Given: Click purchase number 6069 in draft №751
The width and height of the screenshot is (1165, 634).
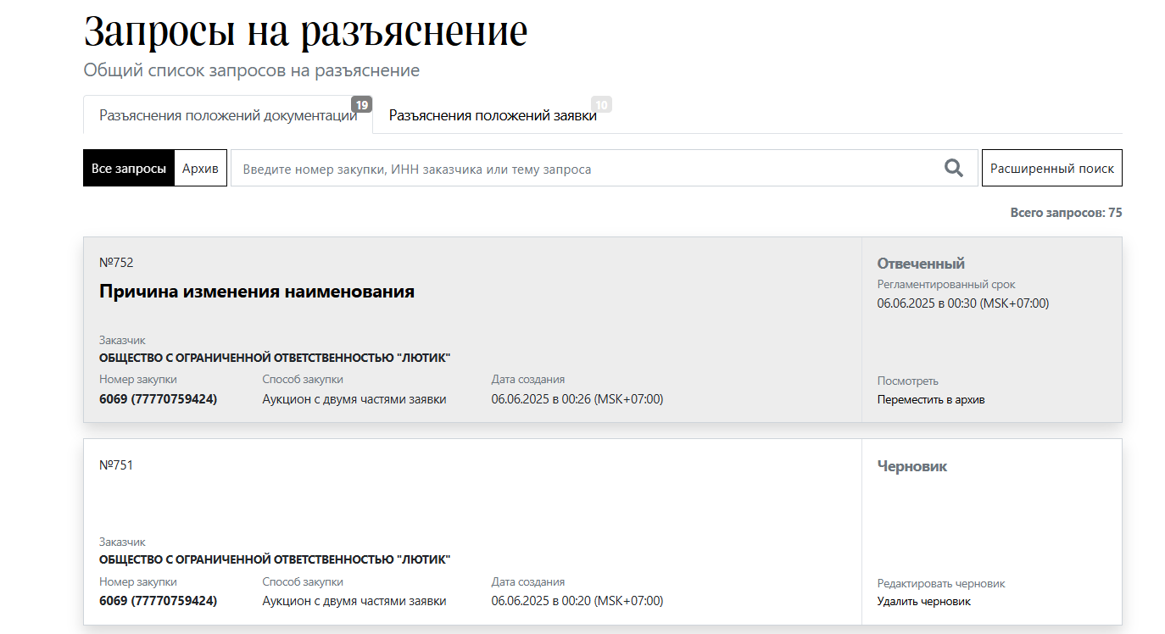Looking at the screenshot, I should point(158,601).
